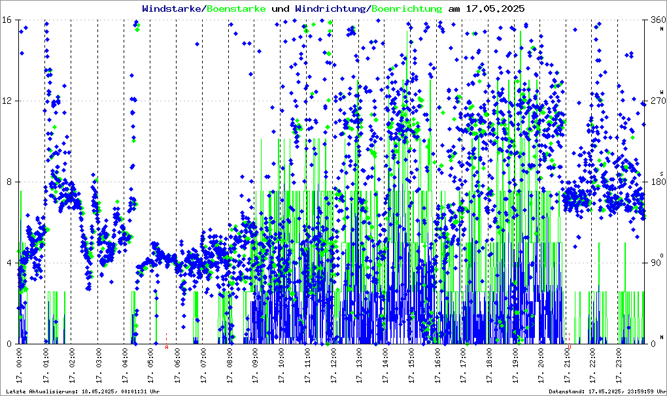667x396 pixels.
Task: Click the 8 label on left axis
Action: 9,182
